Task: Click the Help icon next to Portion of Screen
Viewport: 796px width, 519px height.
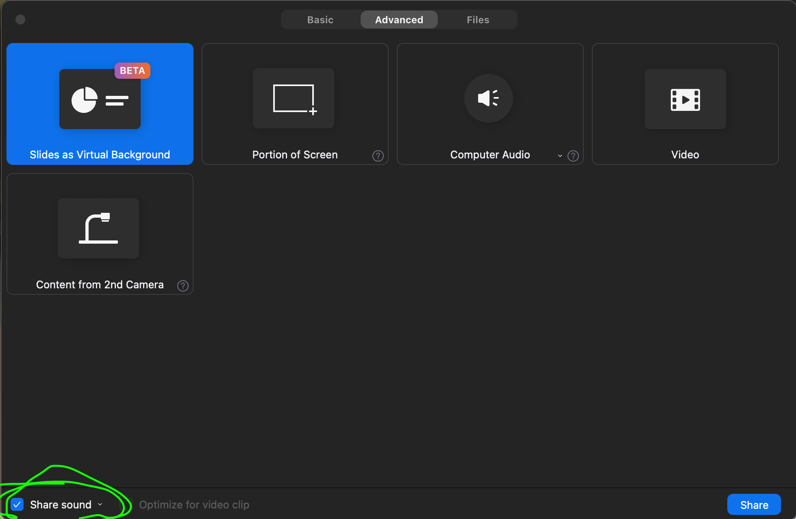Action: [378, 155]
